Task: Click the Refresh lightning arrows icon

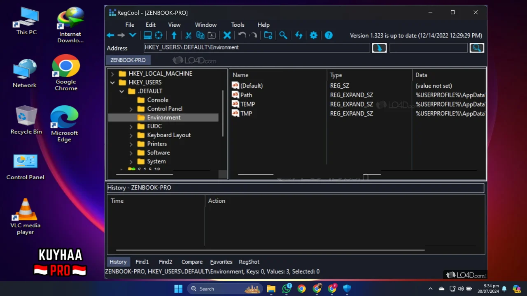Action: tap(298, 35)
